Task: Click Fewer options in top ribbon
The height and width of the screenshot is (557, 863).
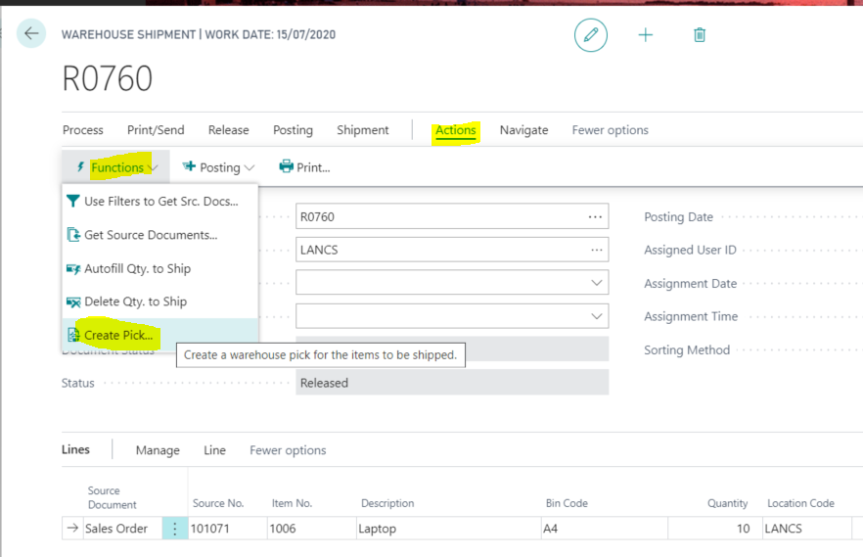Action: [x=610, y=130]
